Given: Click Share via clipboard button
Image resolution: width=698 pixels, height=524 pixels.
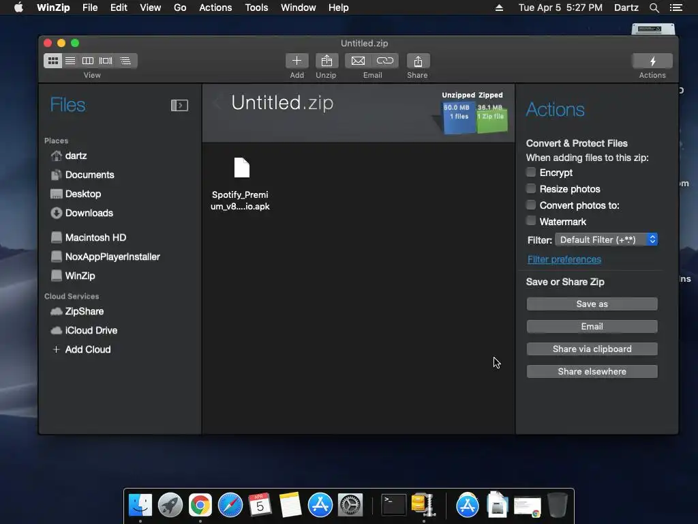Looking at the screenshot, I should click(592, 349).
